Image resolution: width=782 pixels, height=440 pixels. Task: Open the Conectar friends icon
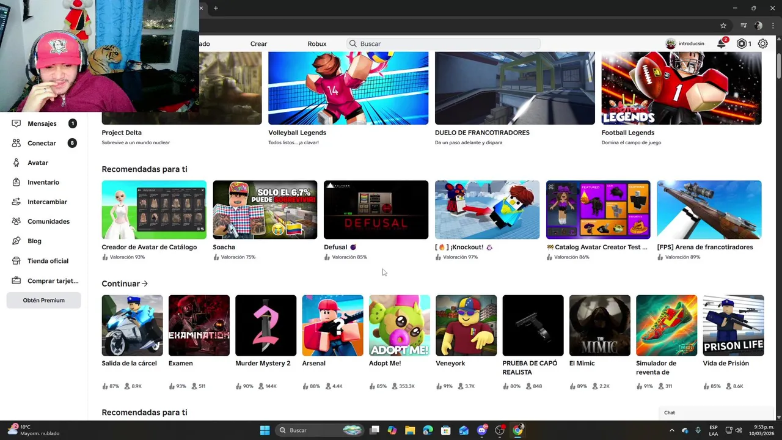point(16,143)
